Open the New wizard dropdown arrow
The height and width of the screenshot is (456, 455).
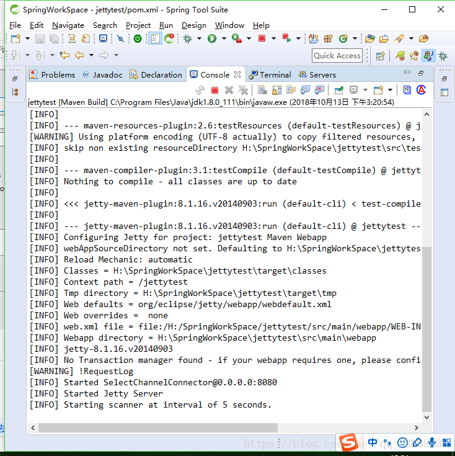point(27,38)
